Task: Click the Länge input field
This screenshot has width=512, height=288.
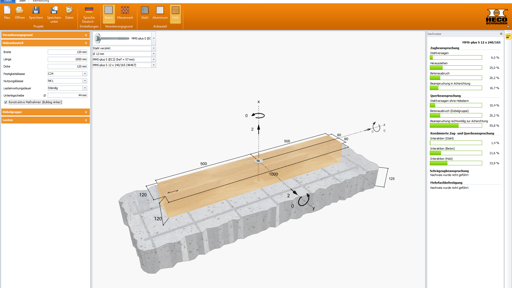Action: 67,59
